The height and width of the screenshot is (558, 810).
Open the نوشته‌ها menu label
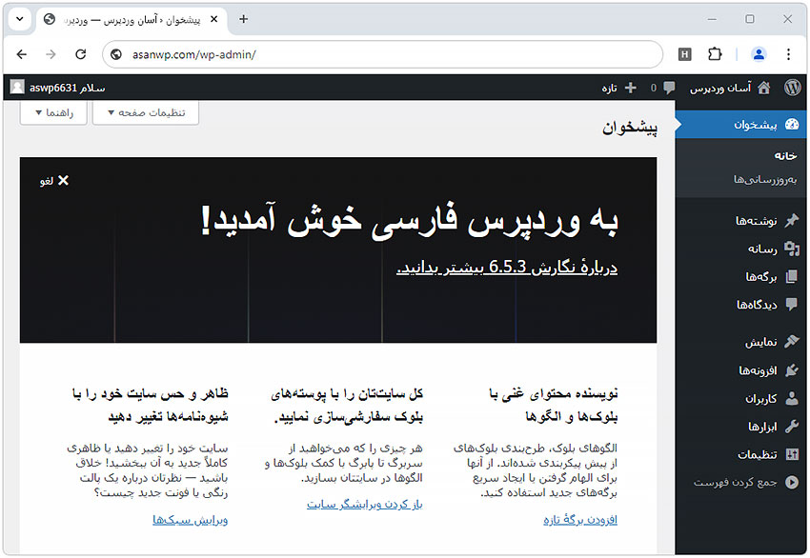757,221
